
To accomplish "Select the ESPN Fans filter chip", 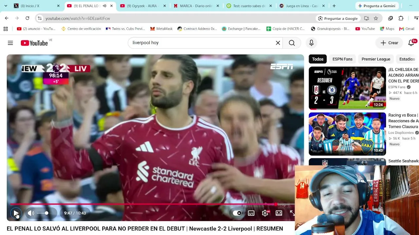I will point(342,59).
